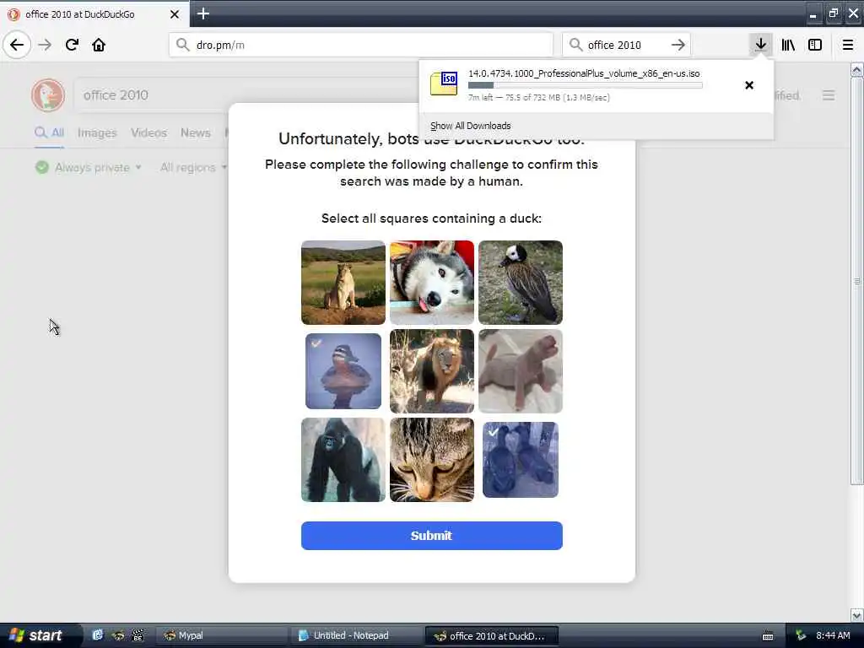Open the browser home page
The image size is (864, 648).
[99, 45]
